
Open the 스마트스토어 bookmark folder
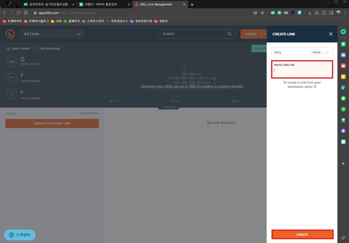(x=93, y=21)
